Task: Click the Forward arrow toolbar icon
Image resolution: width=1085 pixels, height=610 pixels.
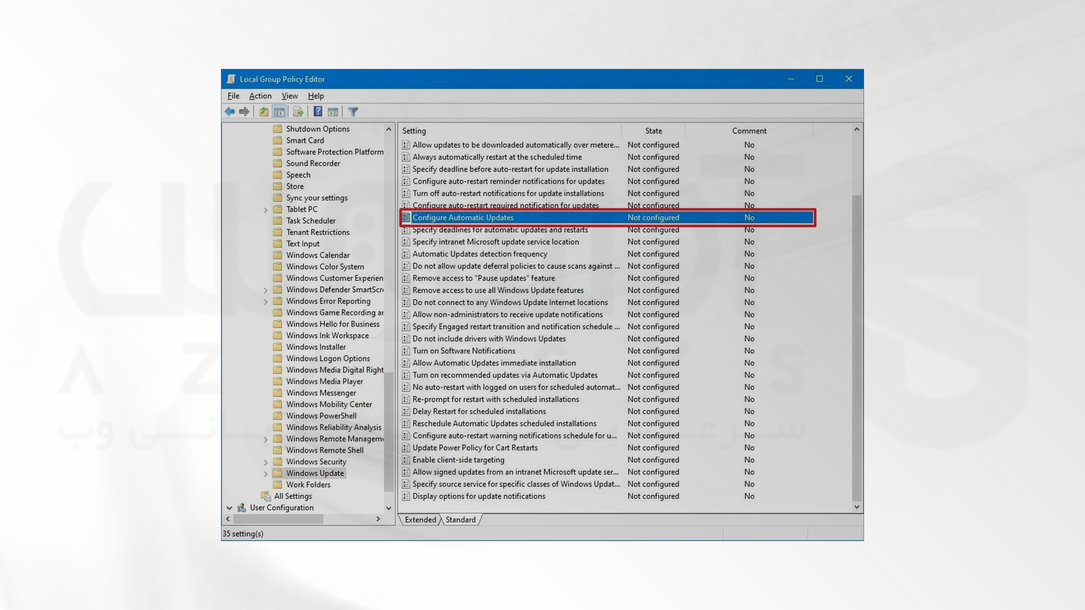Action: (244, 112)
